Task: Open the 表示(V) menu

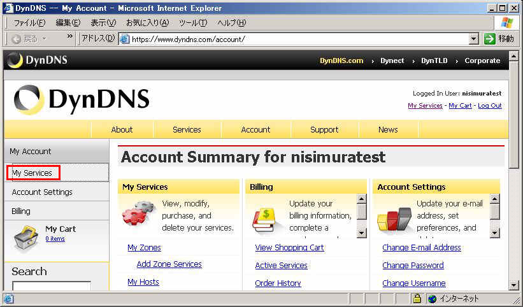Action: pyautogui.click(x=103, y=23)
